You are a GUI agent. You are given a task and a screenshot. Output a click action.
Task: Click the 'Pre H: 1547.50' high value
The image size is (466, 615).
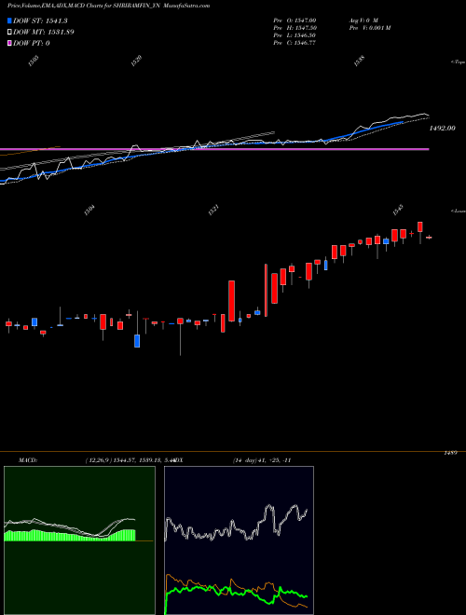coord(295,28)
